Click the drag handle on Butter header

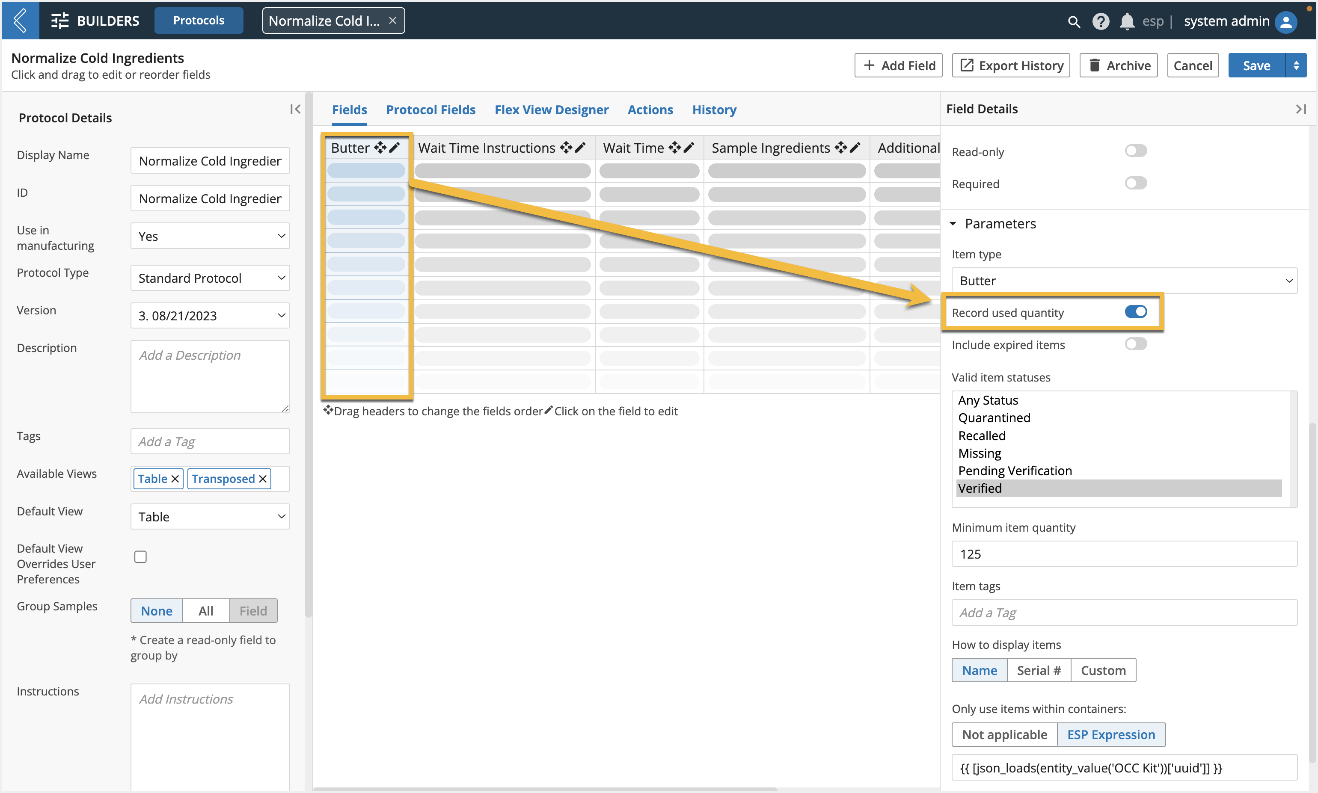[x=380, y=148]
